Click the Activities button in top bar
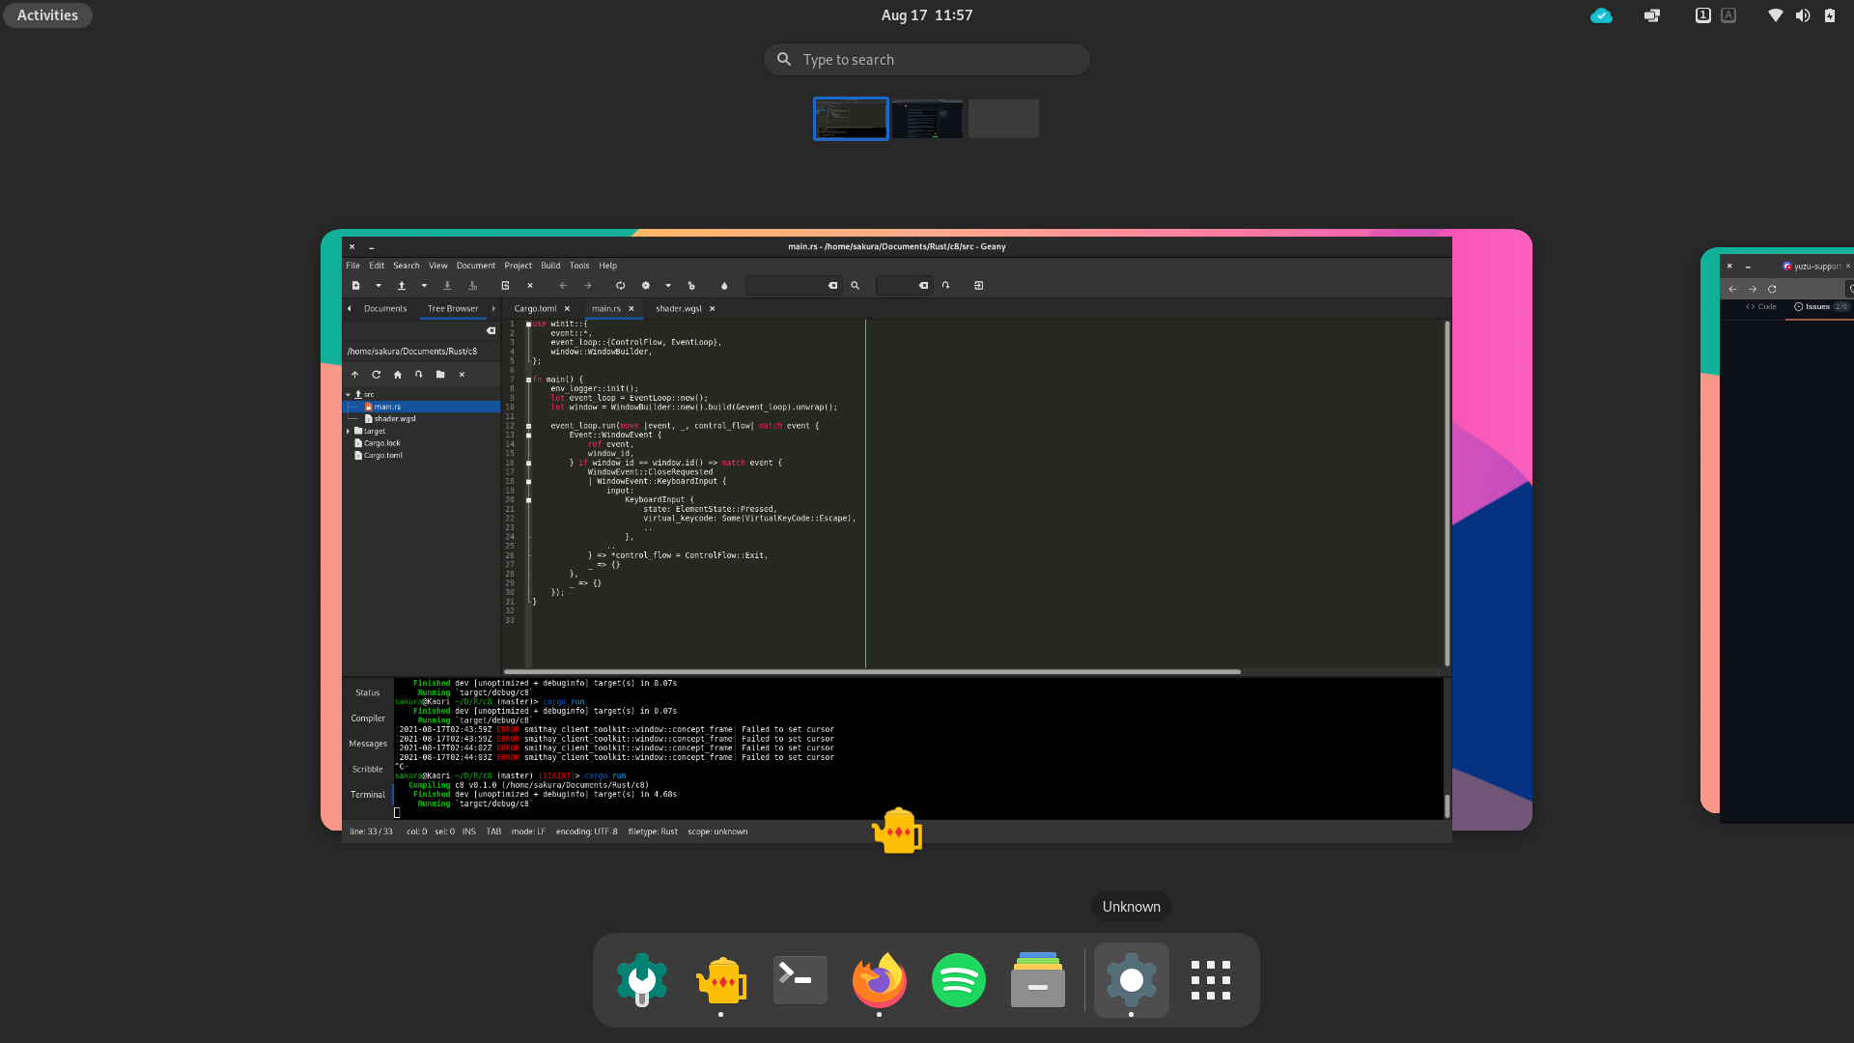Image resolution: width=1854 pixels, height=1043 pixels. [x=45, y=14]
